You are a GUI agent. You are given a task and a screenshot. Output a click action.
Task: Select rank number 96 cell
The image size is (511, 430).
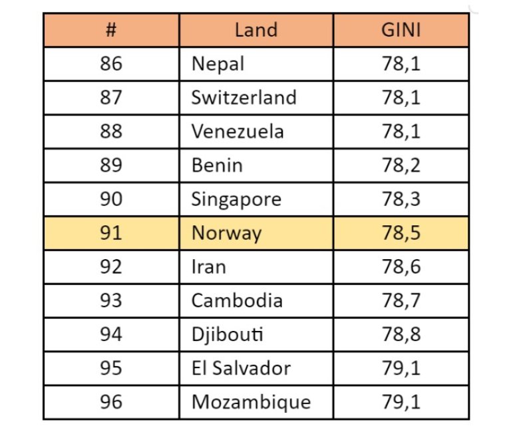(111, 402)
